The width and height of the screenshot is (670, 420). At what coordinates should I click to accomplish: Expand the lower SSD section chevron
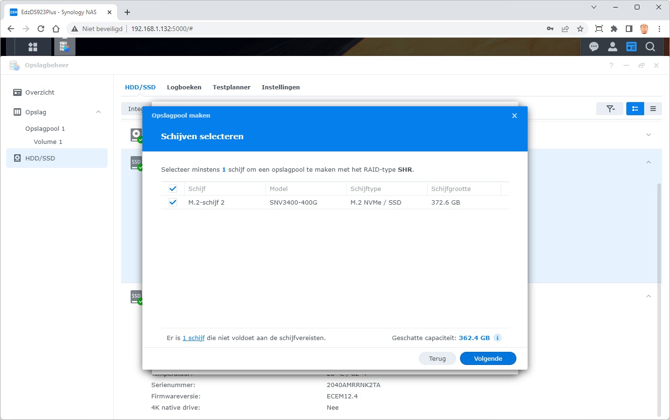point(648,296)
